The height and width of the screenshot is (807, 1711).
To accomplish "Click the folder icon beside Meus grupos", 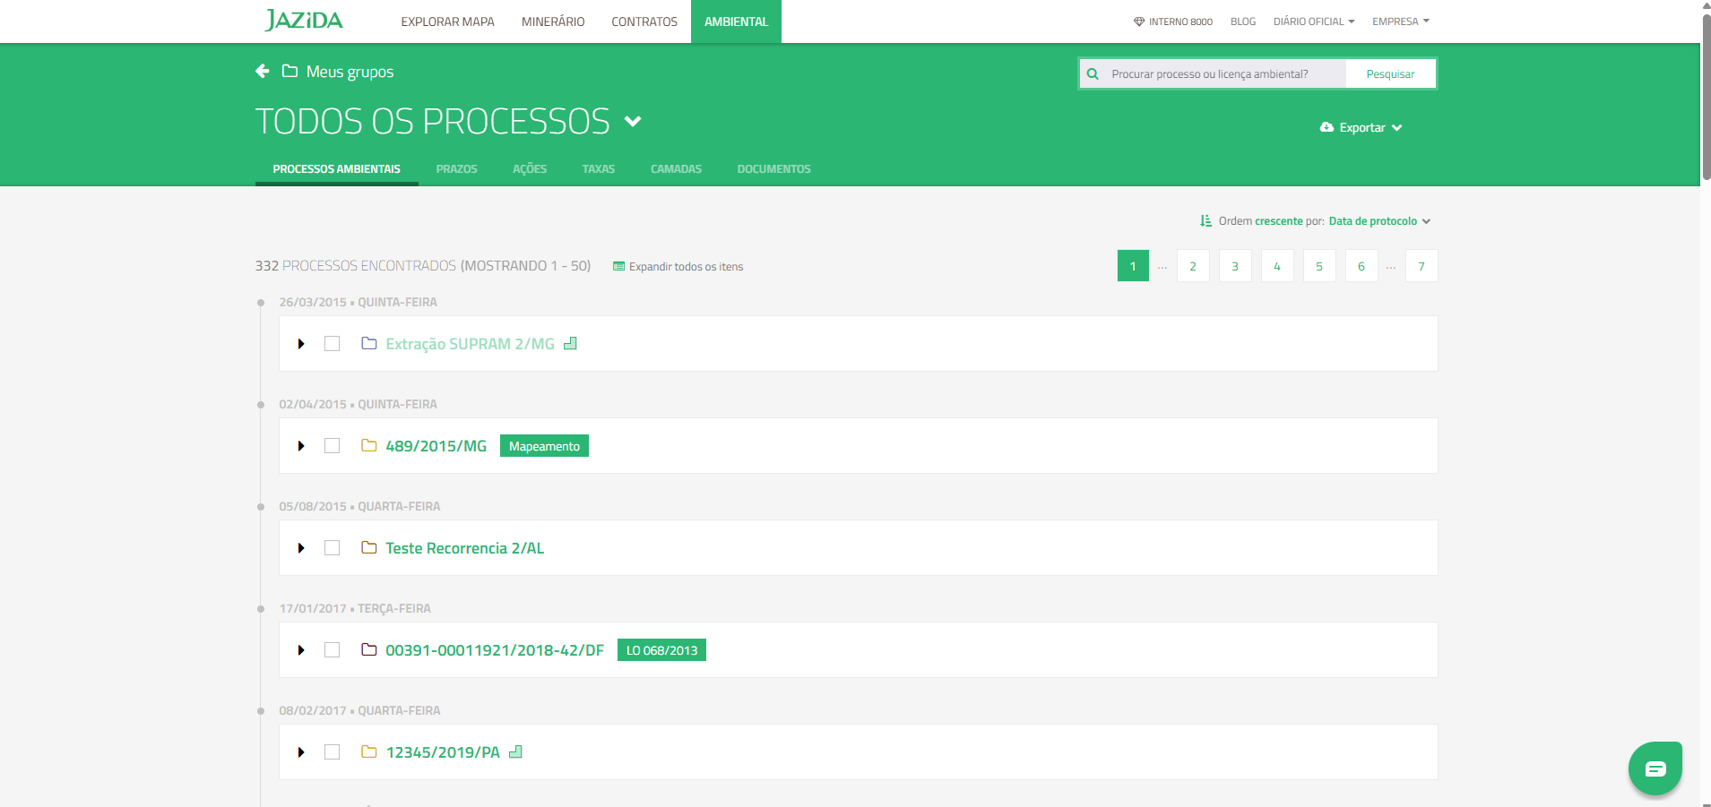I will pos(289,71).
